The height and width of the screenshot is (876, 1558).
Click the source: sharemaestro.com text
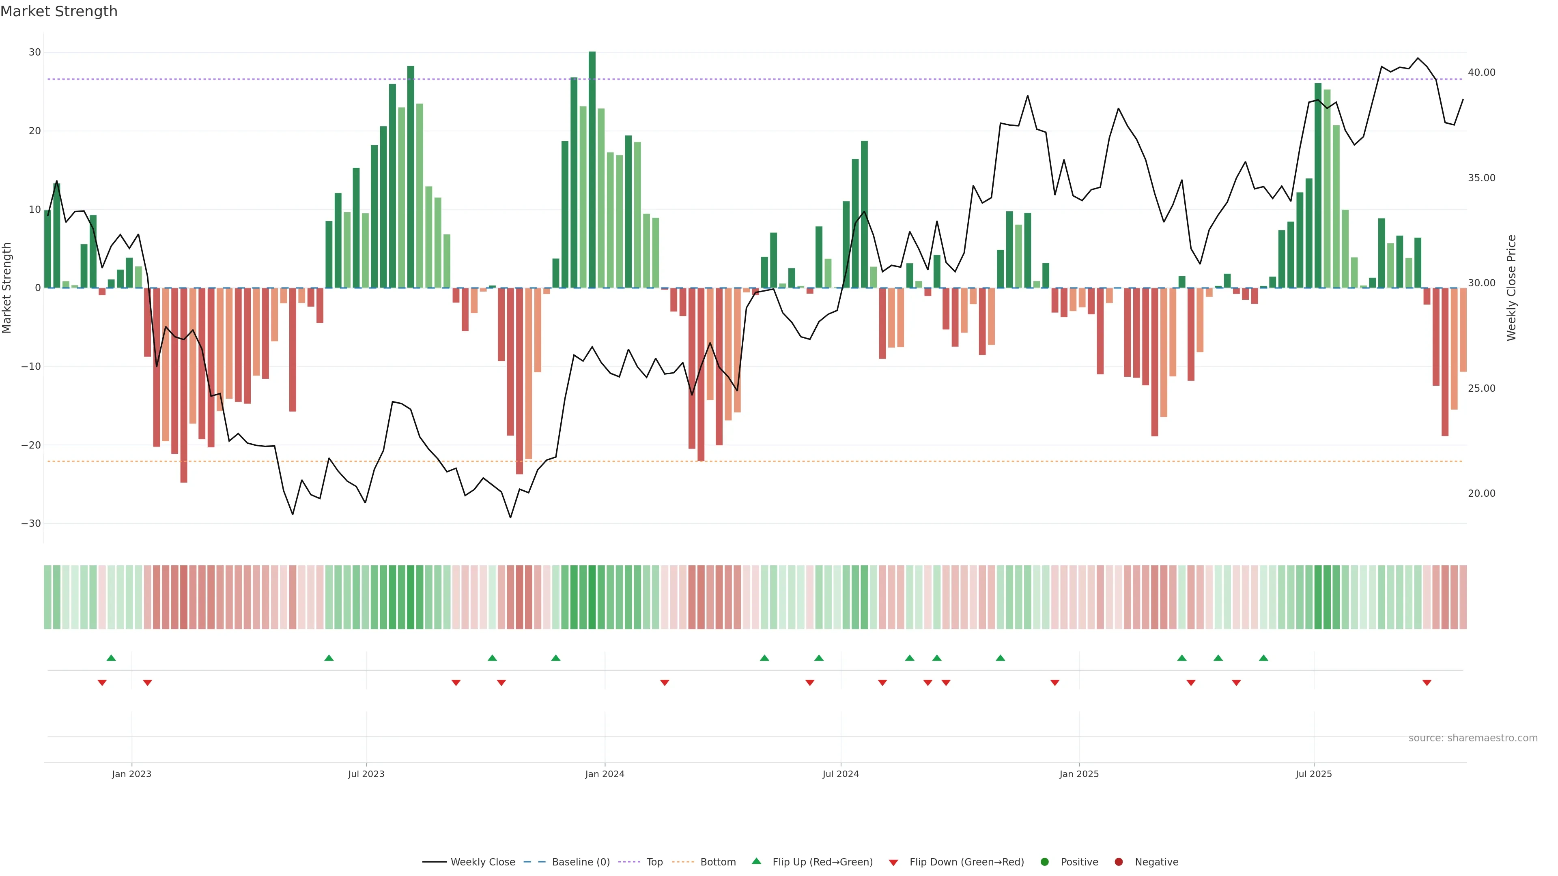coord(1473,738)
